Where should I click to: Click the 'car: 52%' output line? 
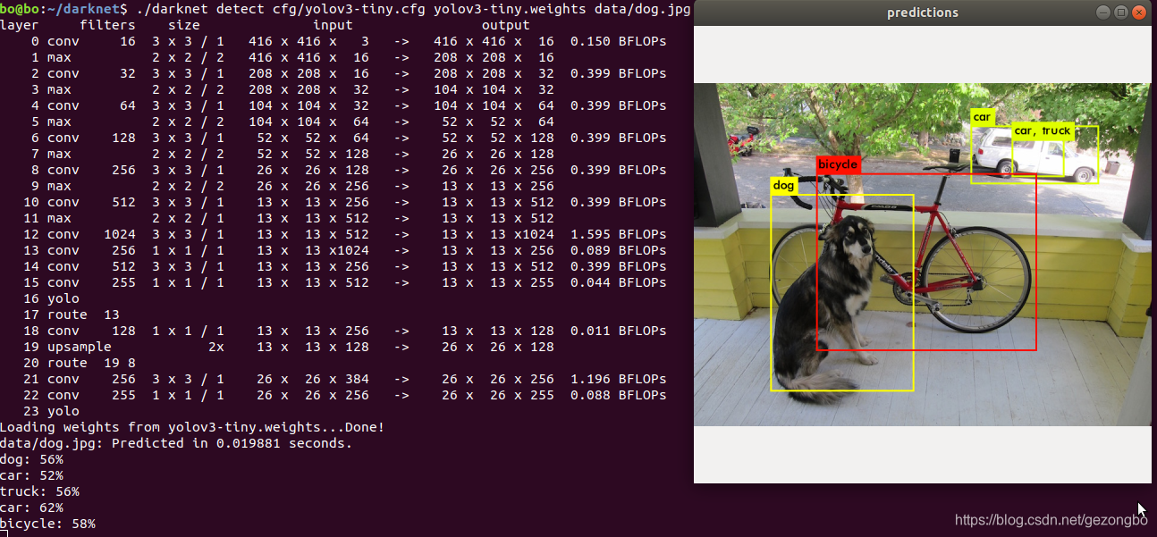coord(31,475)
